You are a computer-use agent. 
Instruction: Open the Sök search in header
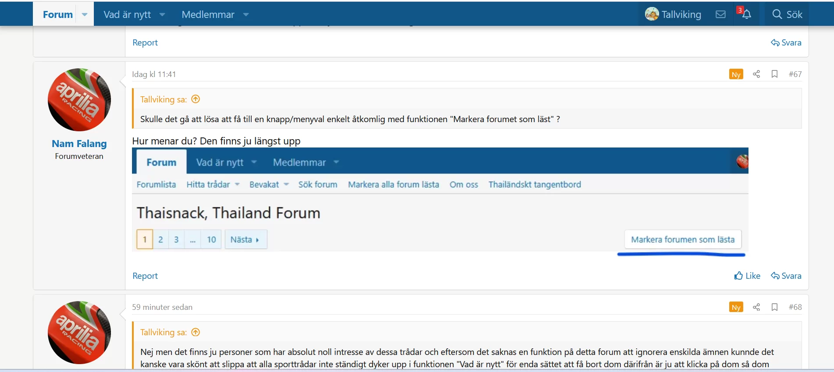[x=787, y=14]
